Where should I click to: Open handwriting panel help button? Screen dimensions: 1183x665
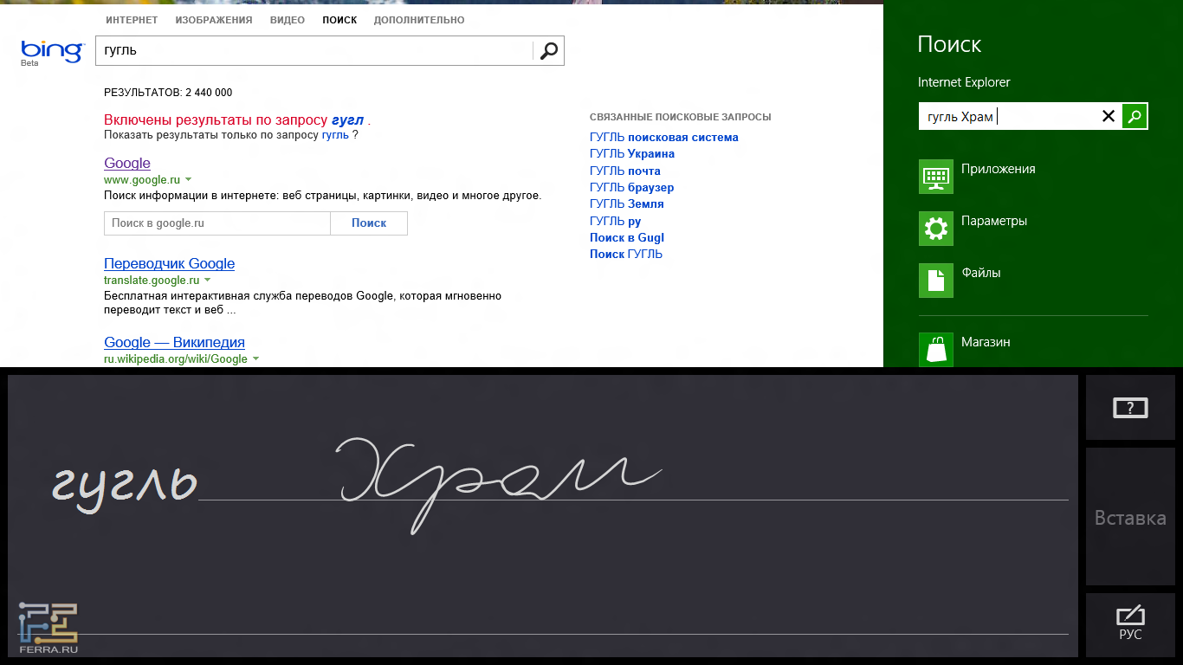tap(1130, 408)
